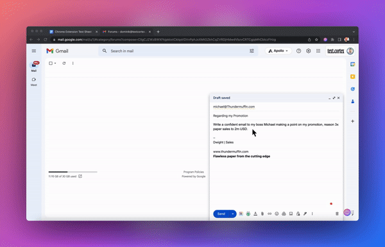
Task: Open Google Calendar side panel icon
Action: point(352,64)
